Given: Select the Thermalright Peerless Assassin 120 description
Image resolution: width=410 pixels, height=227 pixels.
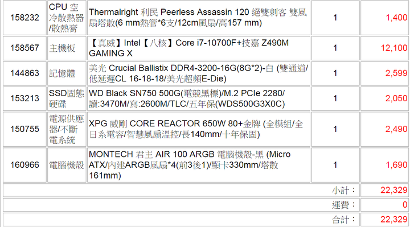Looking at the screenshot, I should [198, 18].
